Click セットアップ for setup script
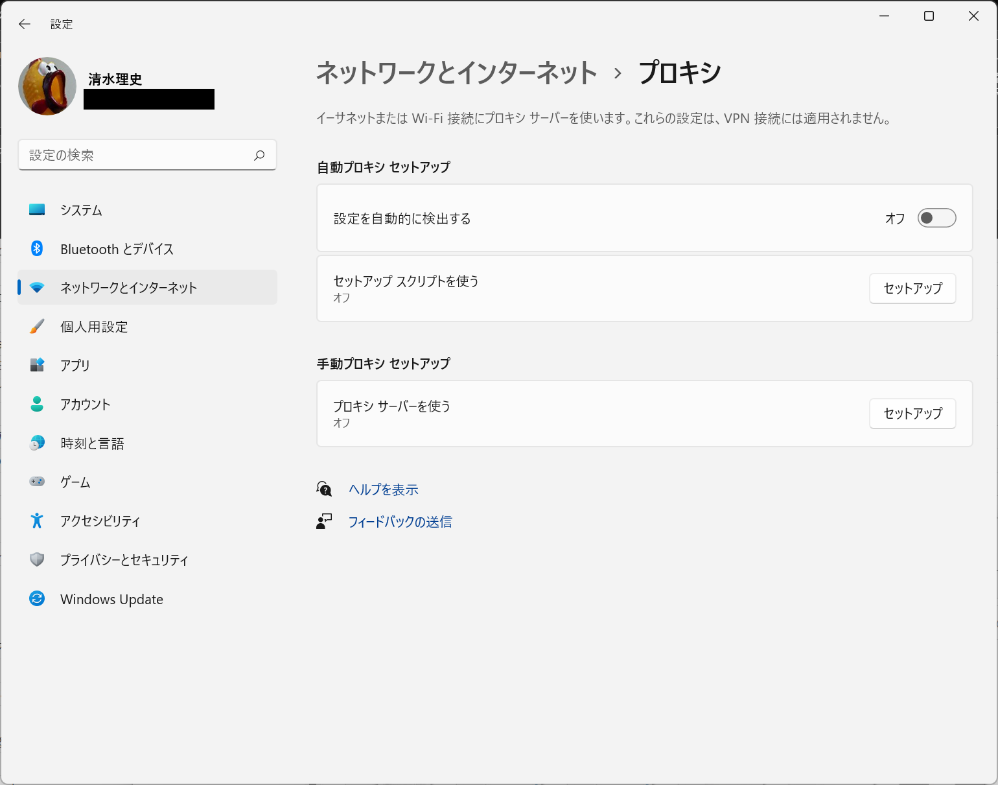 coord(912,288)
